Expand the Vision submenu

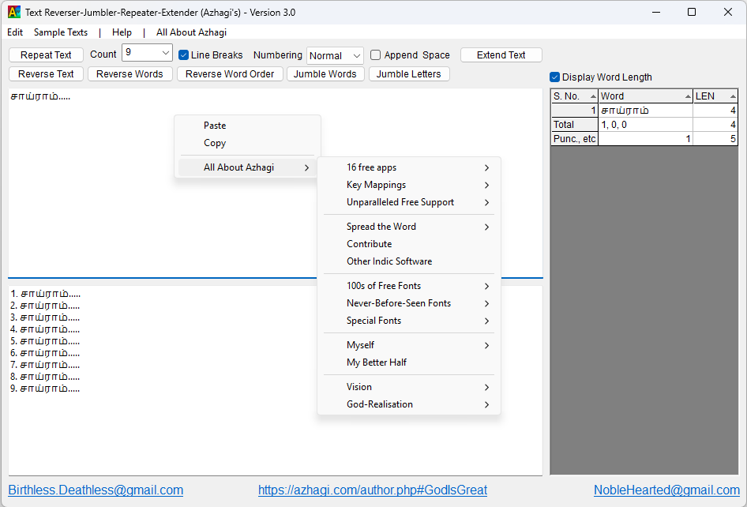[x=409, y=387]
